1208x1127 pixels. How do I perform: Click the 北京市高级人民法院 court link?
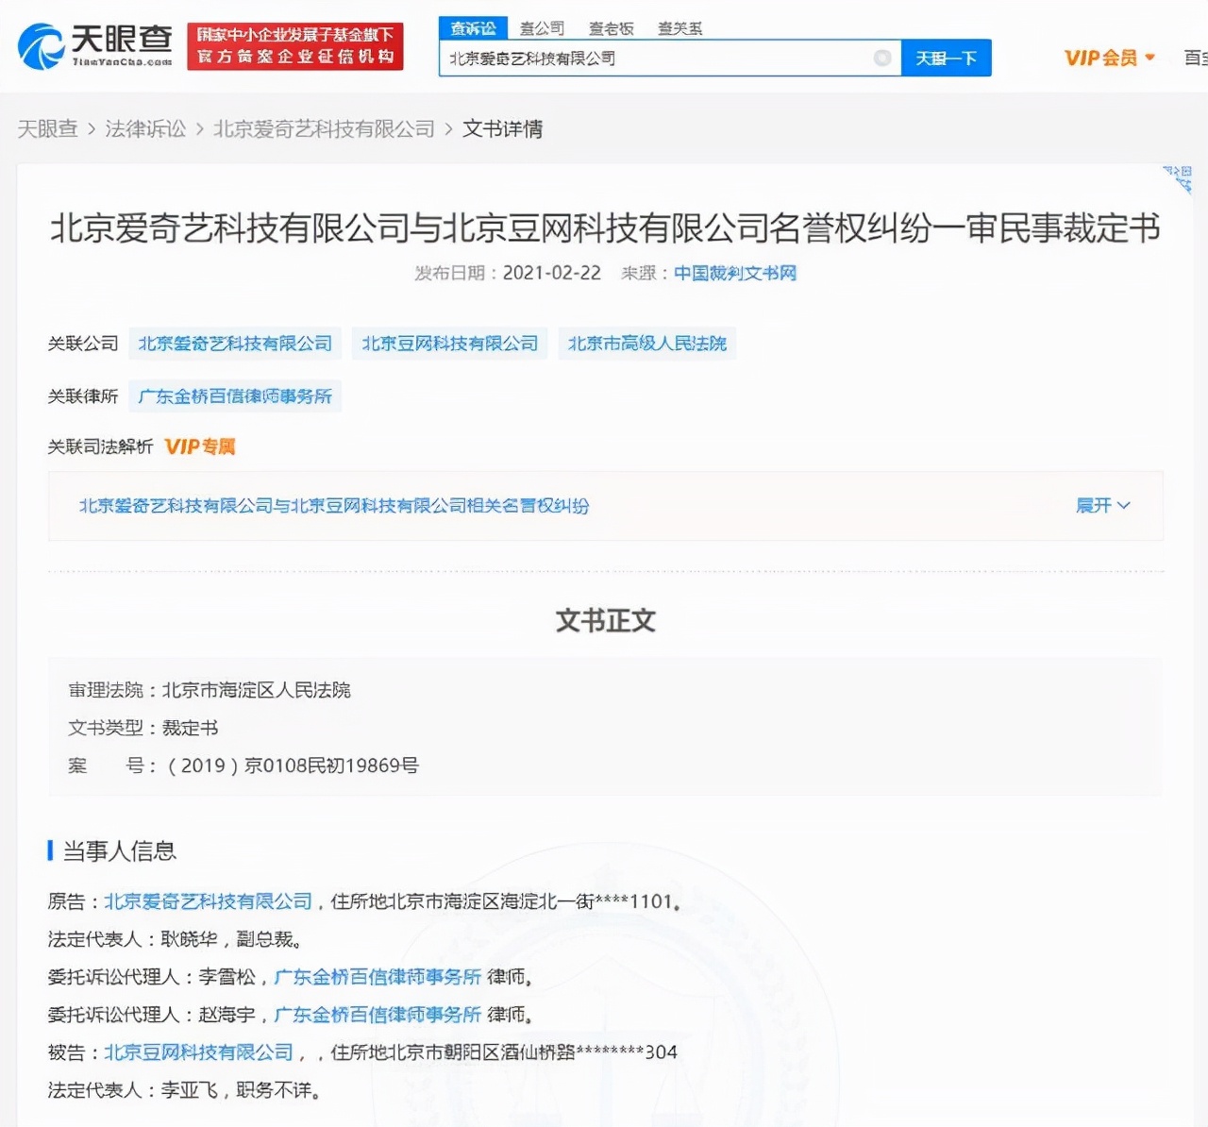[646, 343]
